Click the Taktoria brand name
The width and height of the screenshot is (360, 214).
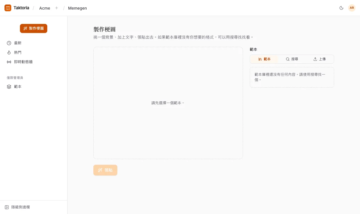click(21, 8)
